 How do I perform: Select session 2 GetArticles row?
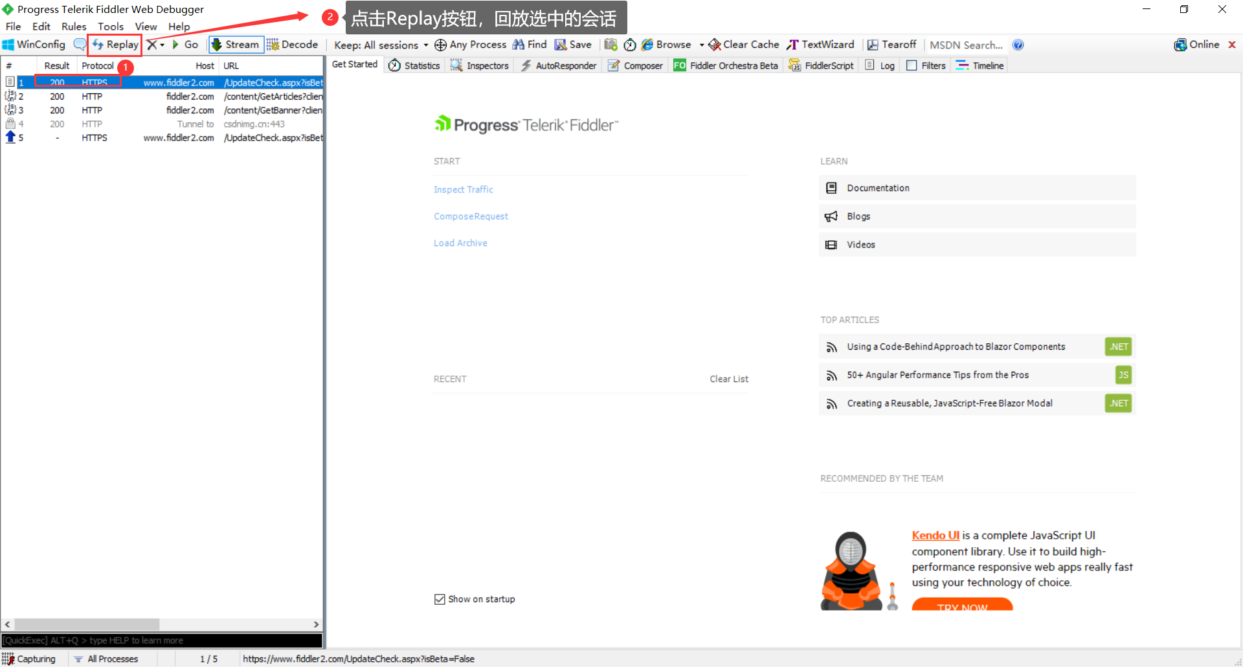point(162,96)
